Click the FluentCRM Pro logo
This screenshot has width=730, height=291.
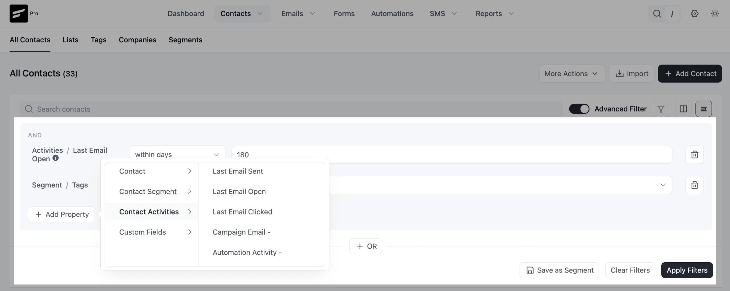(19, 13)
